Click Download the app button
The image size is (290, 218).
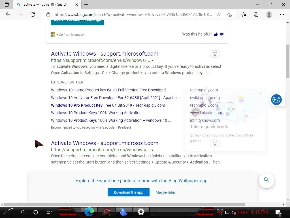pos(129,192)
